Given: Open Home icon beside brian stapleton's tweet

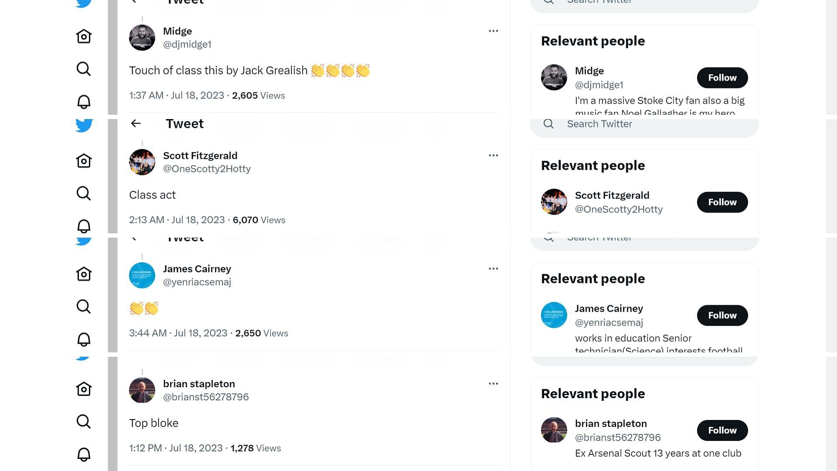Looking at the screenshot, I should pyautogui.click(x=84, y=389).
